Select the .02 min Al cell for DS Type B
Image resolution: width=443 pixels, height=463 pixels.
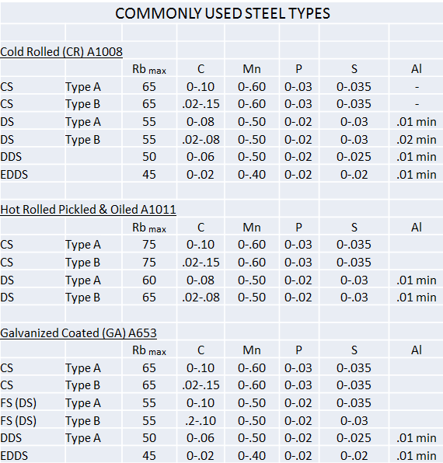pyautogui.click(x=417, y=140)
